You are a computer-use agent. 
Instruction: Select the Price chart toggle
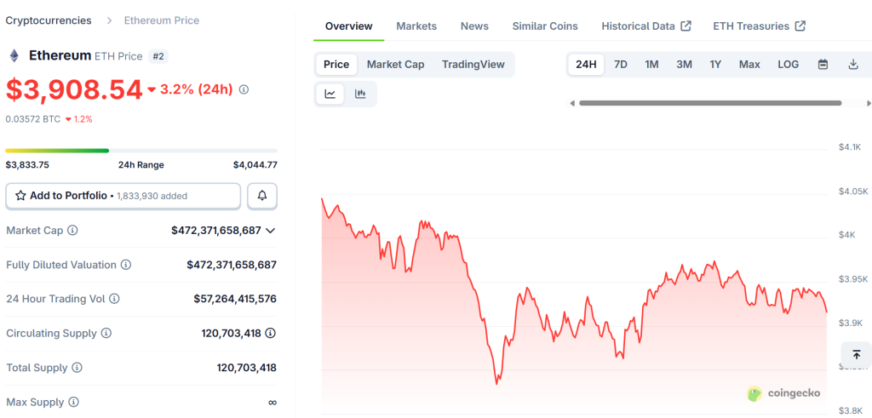tap(336, 65)
